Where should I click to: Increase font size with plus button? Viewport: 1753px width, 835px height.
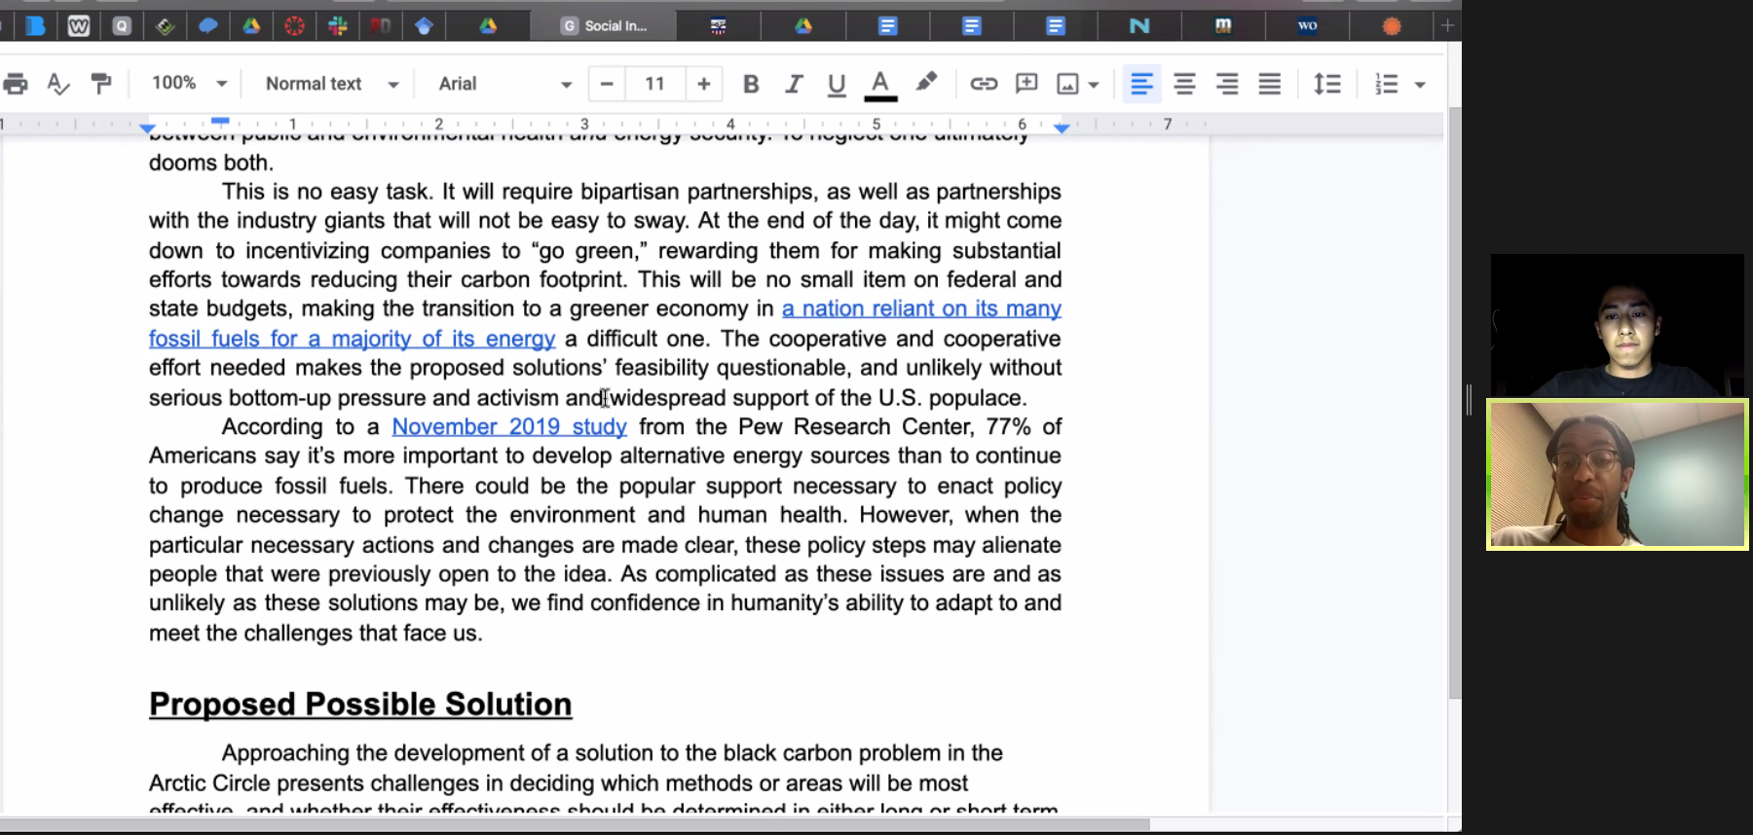(703, 84)
